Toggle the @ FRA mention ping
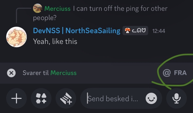The height and width of the screenshot is (113, 193). 175,73
